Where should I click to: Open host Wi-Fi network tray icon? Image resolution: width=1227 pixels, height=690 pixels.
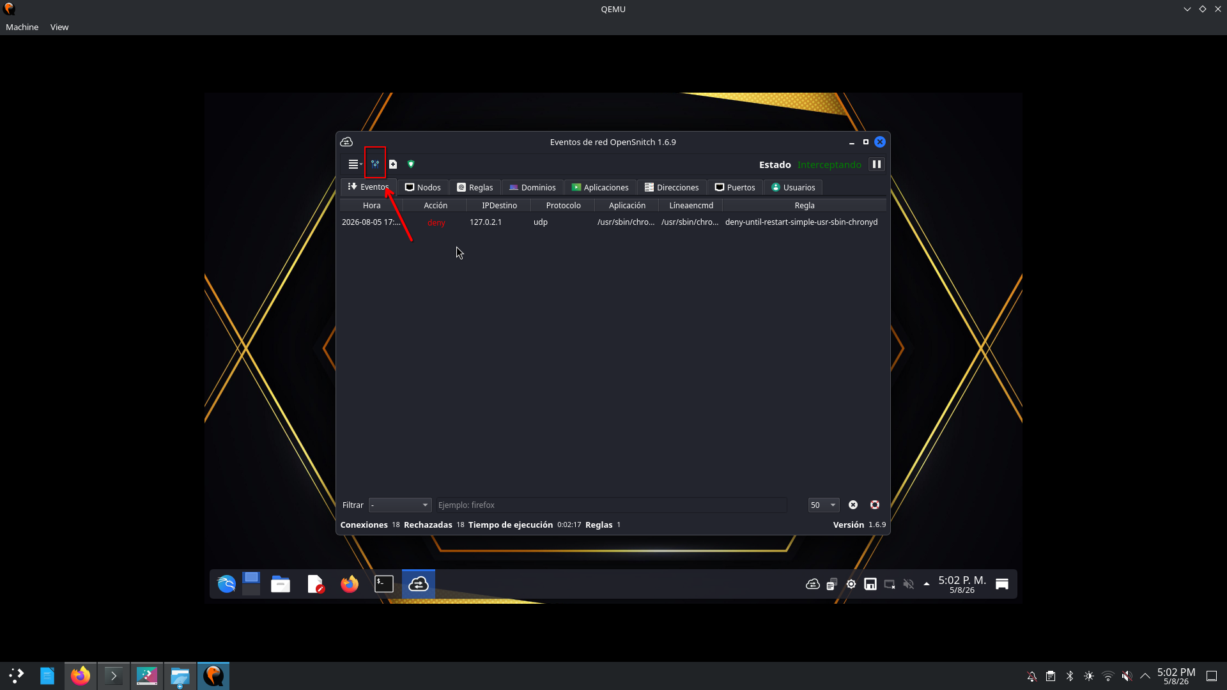pyautogui.click(x=1108, y=676)
